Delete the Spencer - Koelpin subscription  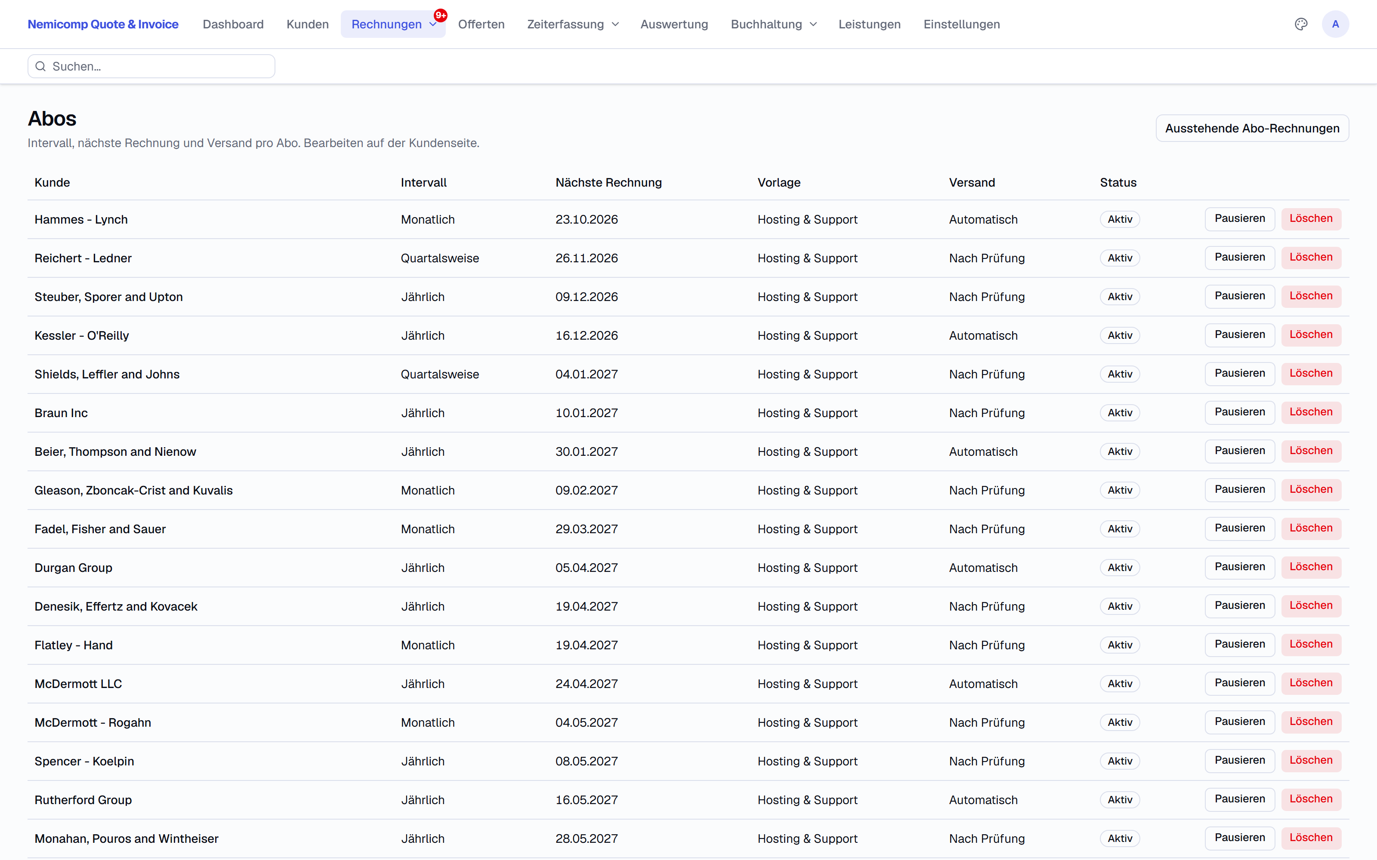pos(1311,761)
